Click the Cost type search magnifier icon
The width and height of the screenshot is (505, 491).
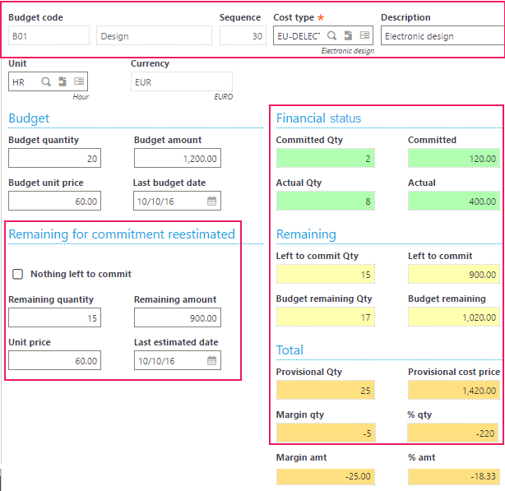tap(331, 35)
